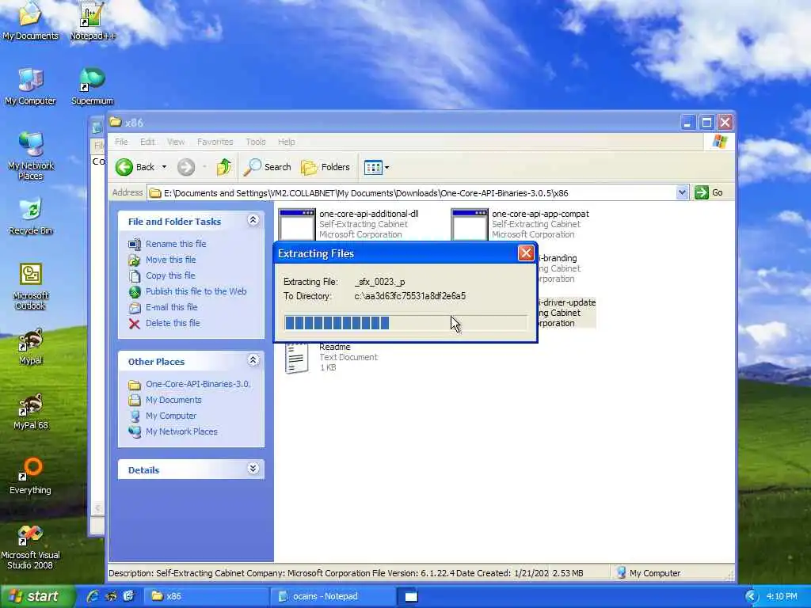Switch to x86 taskbar button
Image resolution: width=811 pixels, height=608 pixels.
(206, 596)
